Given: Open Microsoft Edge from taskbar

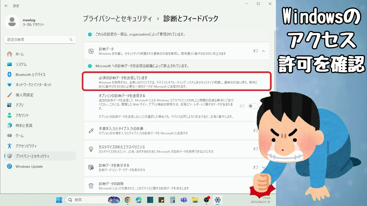Looking at the screenshot, I should (139, 200).
